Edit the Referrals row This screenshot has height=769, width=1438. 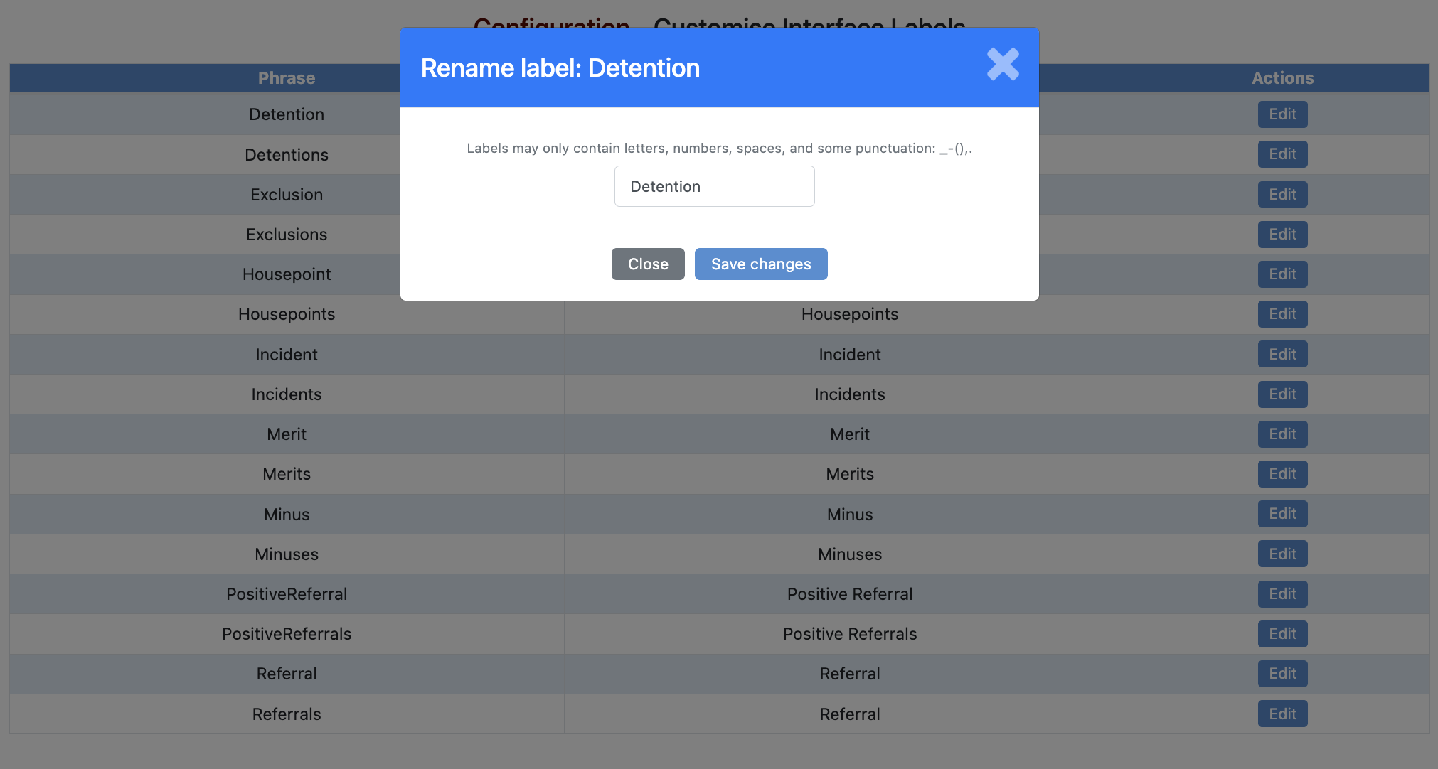coord(1282,714)
